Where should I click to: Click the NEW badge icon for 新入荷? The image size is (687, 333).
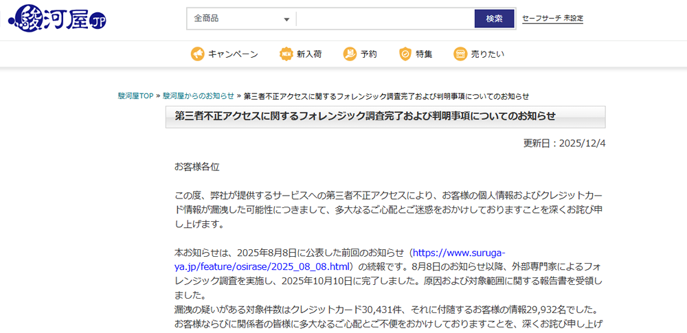coord(286,54)
